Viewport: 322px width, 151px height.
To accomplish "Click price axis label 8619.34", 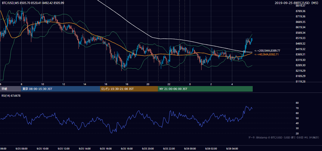I will coord(301,27).
